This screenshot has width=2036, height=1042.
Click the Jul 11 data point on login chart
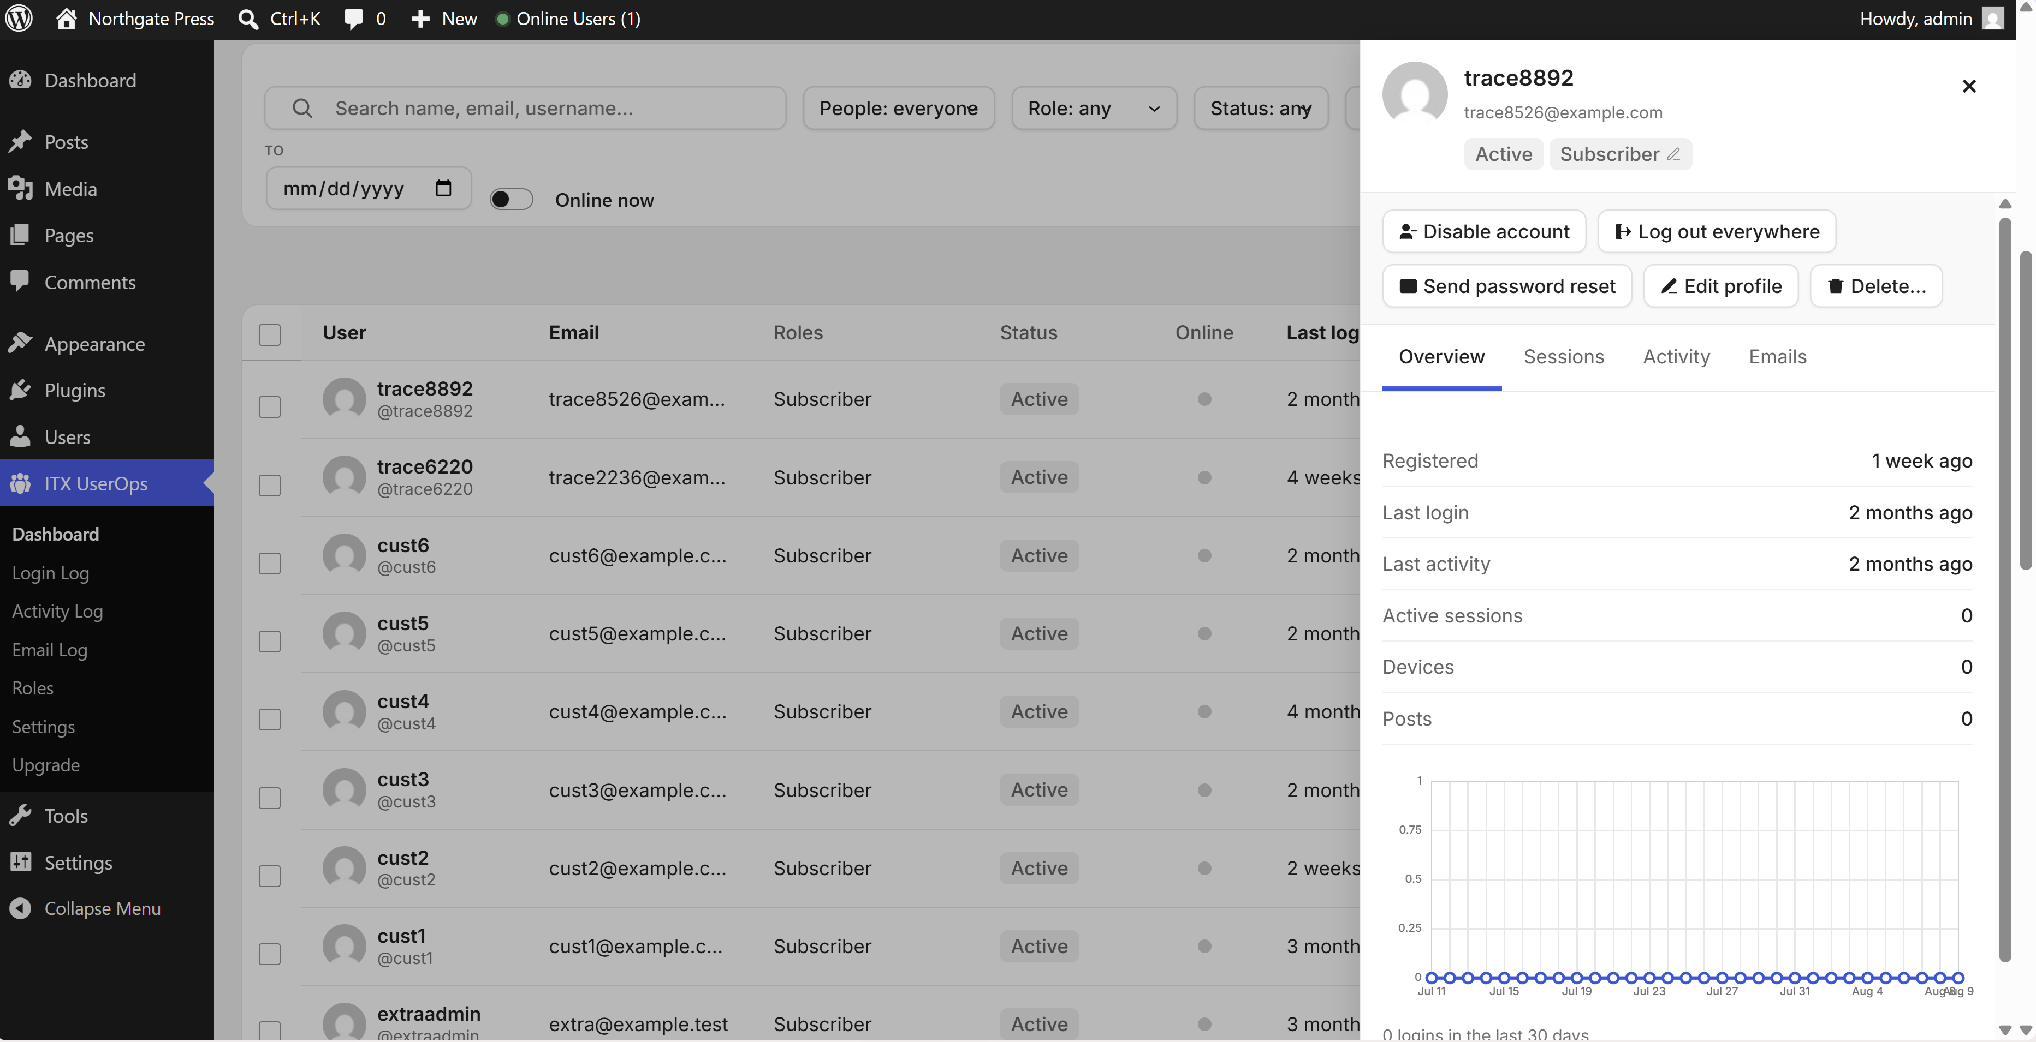pos(1432,977)
